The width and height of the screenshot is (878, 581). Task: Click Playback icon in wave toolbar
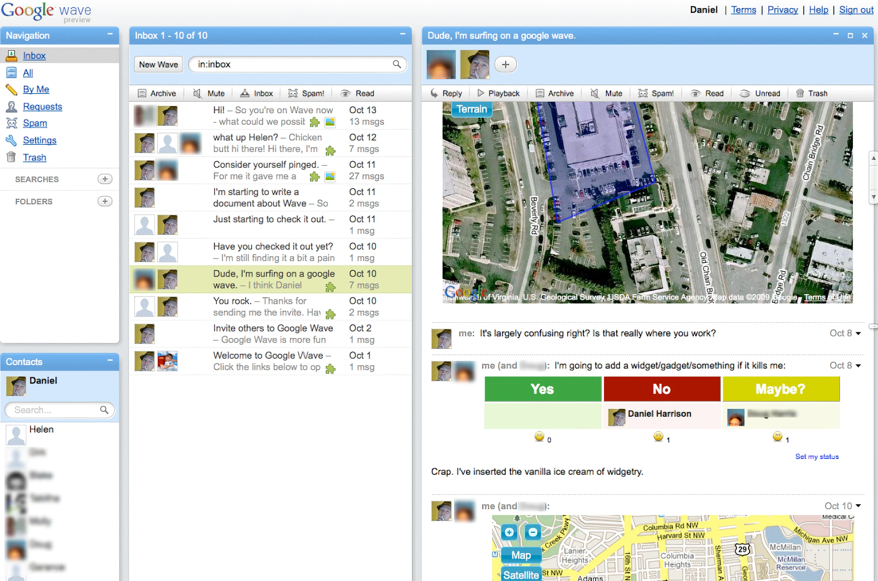click(x=480, y=93)
